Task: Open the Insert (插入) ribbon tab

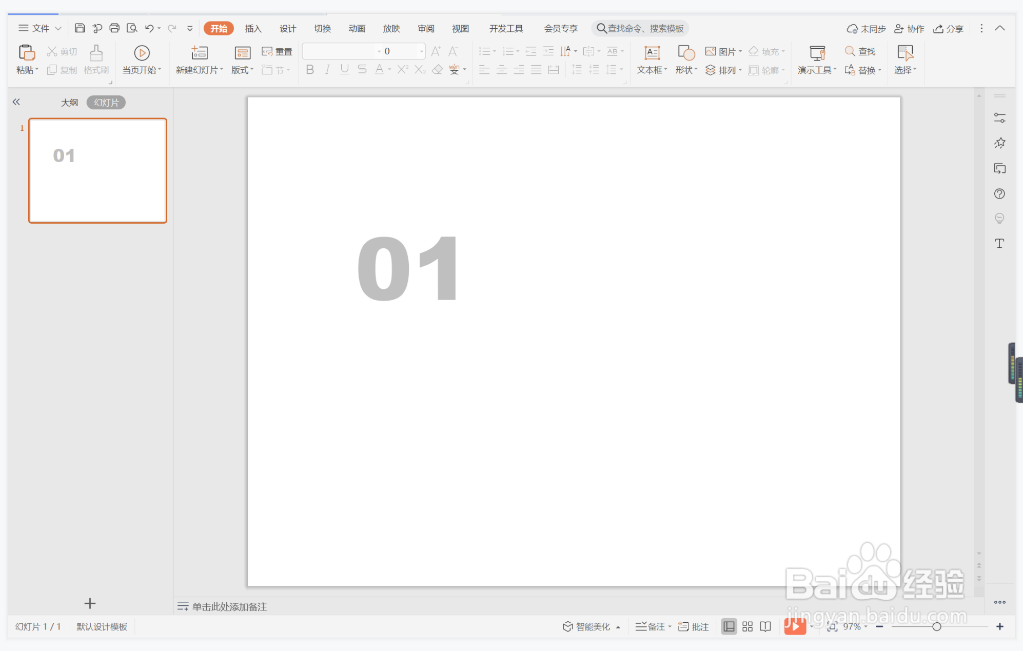Action: point(253,28)
